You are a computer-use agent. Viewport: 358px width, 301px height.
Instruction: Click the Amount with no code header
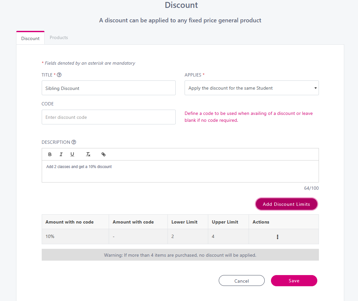70,222
